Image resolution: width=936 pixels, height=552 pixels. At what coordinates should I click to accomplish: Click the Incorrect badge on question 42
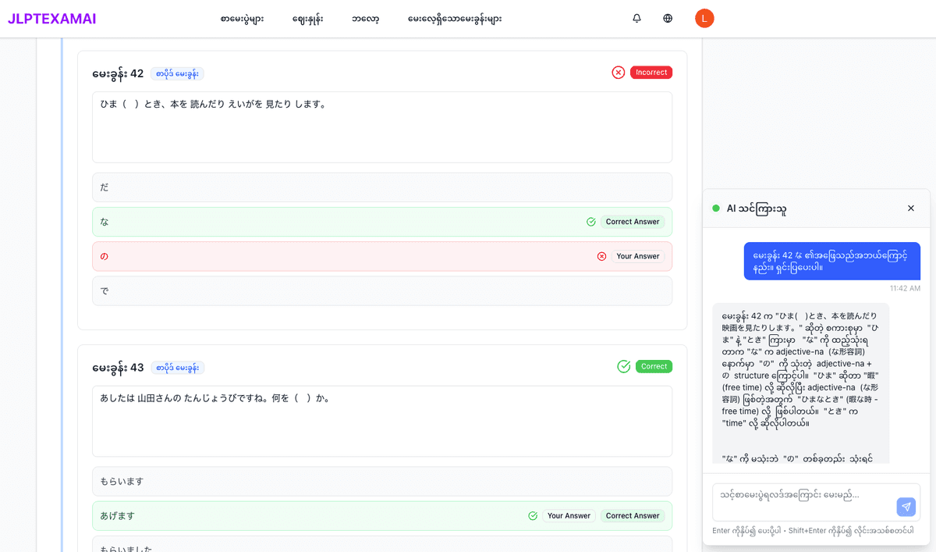pyautogui.click(x=651, y=73)
